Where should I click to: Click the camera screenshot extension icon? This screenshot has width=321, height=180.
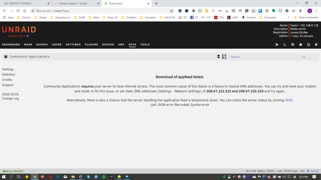(254, 11)
